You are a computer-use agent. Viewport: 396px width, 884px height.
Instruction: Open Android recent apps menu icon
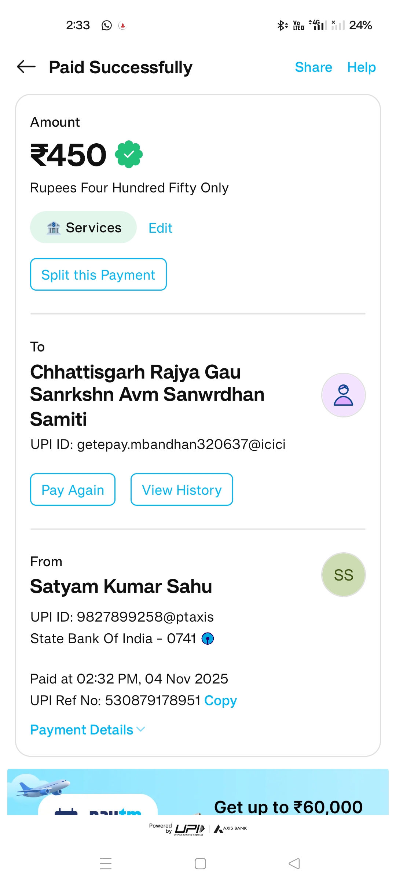point(106,863)
